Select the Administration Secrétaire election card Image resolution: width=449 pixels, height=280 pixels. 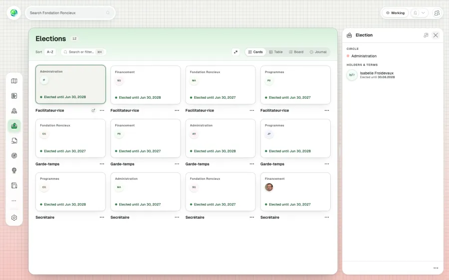[x=146, y=192]
